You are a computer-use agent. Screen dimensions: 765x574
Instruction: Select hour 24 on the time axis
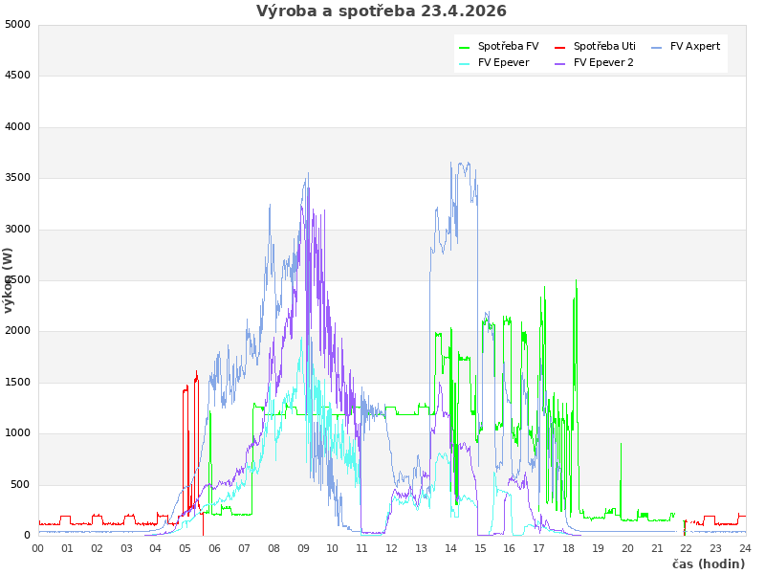[x=745, y=548]
